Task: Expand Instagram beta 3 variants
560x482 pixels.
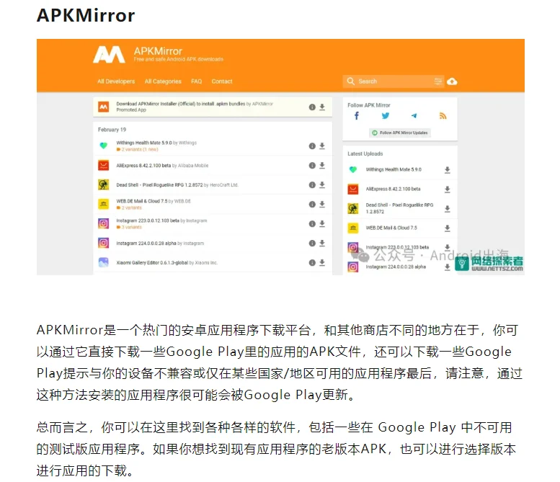Action: (129, 227)
